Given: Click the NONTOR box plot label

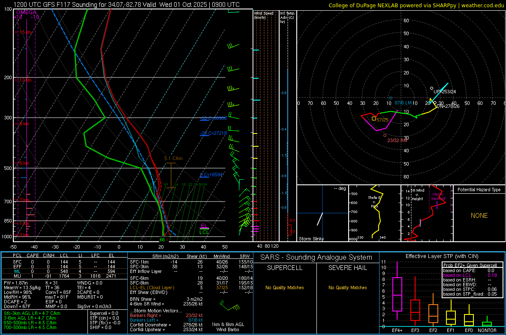Looking at the screenshot, I should pyautogui.click(x=487, y=330).
